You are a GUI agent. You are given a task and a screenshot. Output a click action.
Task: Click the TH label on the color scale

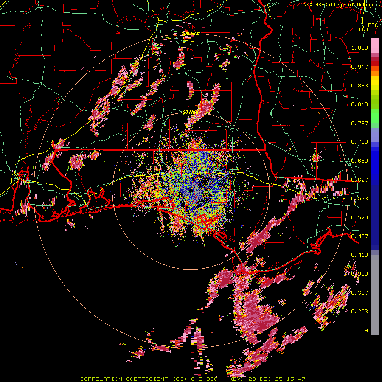[365, 331]
